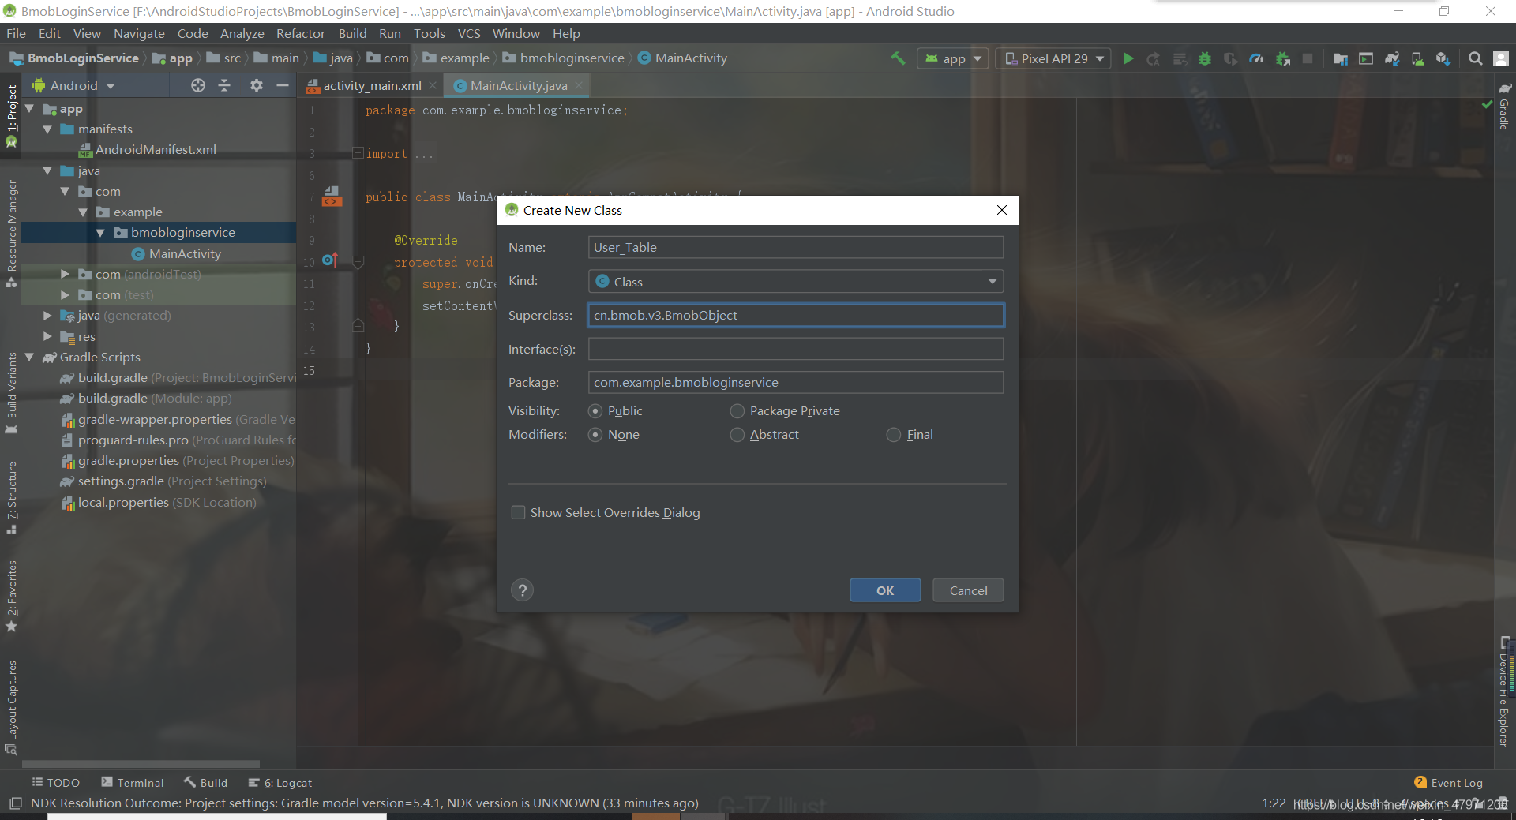Expand java (generated) folder

47,315
